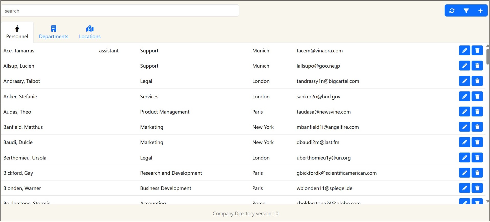Delete Matthus Banfield with trash icon
The image size is (490, 222).
pyautogui.click(x=477, y=127)
